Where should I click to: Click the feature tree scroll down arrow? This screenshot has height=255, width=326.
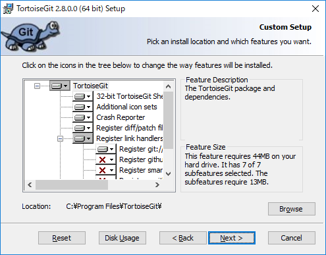tap(169, 174)
